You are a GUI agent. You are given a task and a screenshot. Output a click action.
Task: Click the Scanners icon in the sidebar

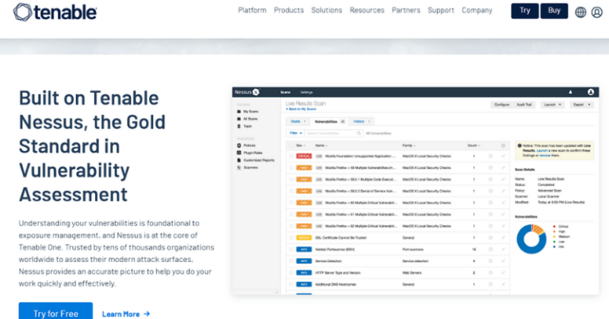pyautogui.click(x=239, y=168)
